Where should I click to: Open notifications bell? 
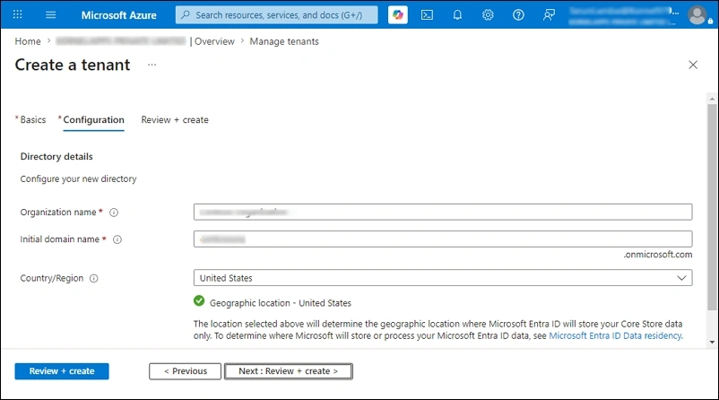(457, 14)
